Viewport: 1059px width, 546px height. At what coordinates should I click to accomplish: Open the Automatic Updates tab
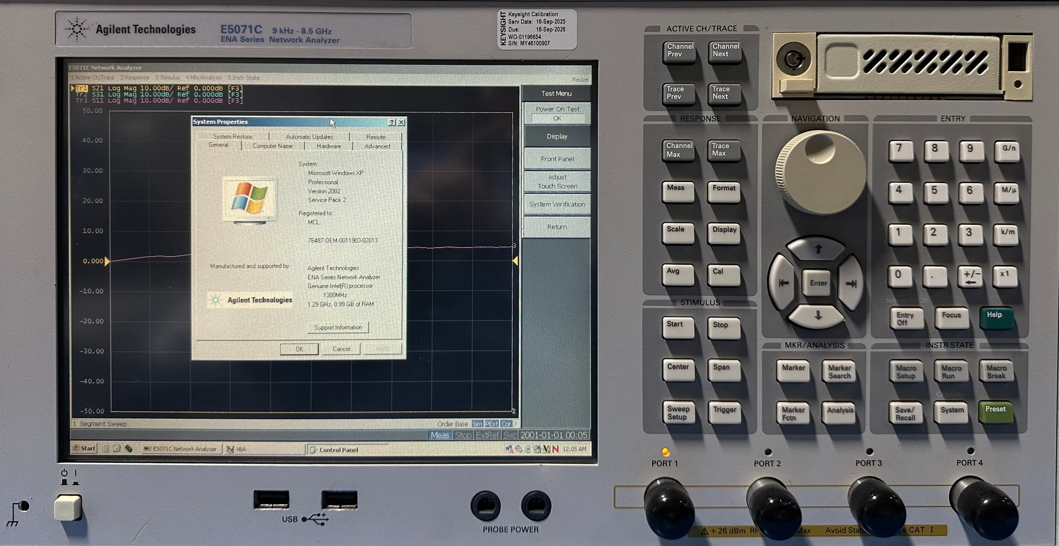(x=309, y=136)
